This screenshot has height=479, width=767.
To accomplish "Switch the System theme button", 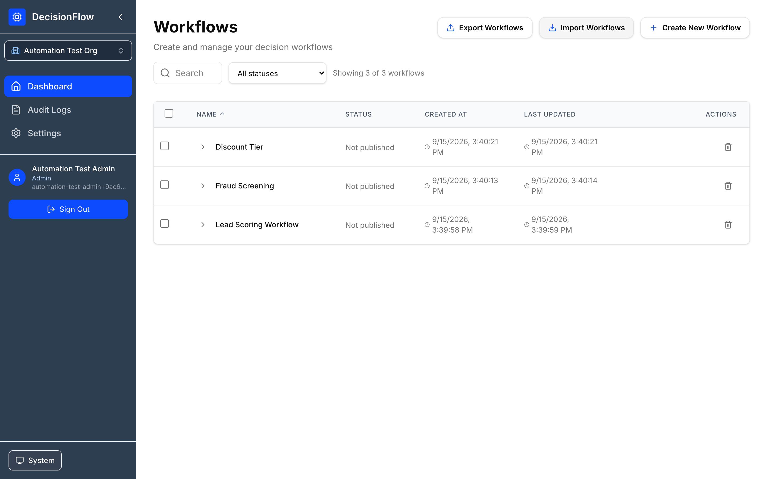I will (x=35, y=460).
